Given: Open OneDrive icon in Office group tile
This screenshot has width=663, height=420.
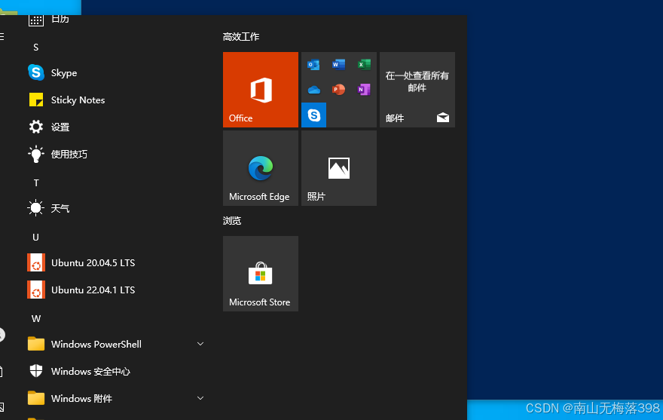Looking at the screenshot, I should [x=313, y=90].
